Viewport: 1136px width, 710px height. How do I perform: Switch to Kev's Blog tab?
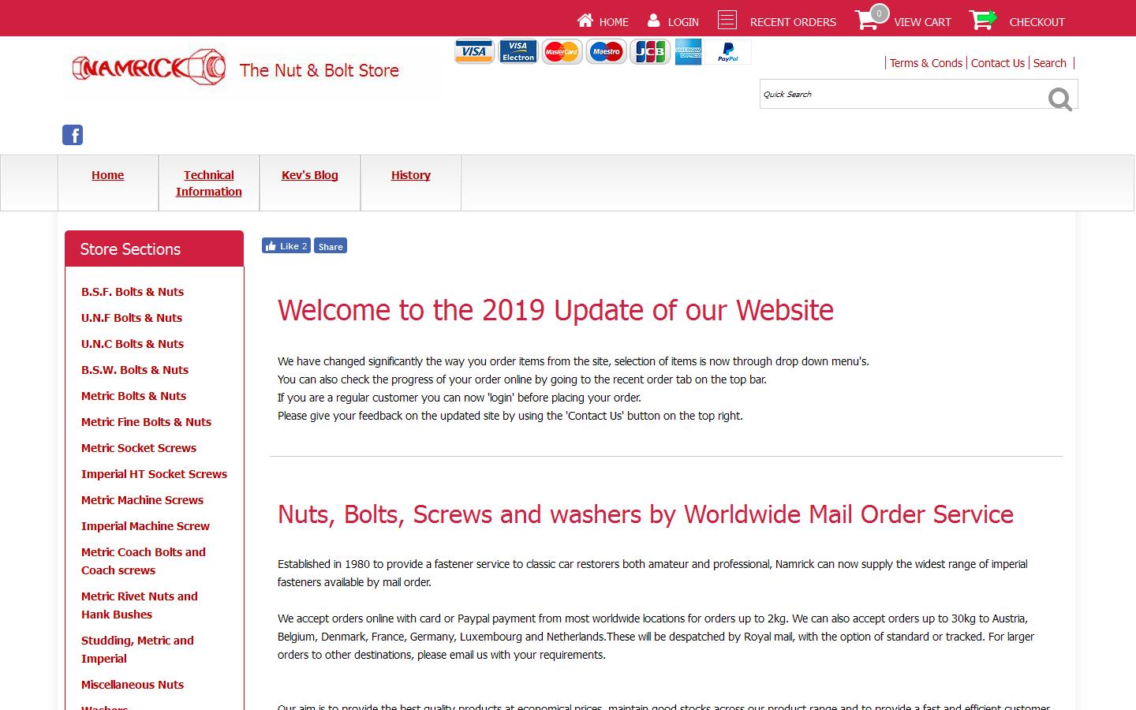pyautogui.click(x=309, y=174)
